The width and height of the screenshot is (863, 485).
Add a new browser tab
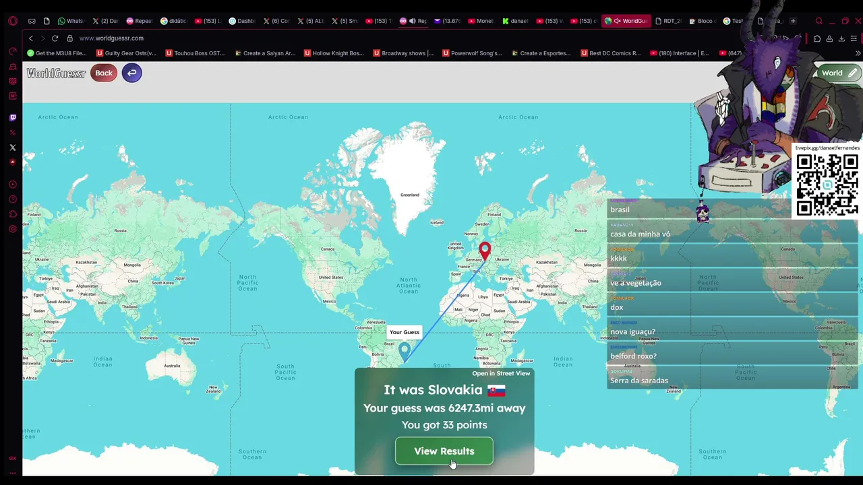tap(793, 21)
